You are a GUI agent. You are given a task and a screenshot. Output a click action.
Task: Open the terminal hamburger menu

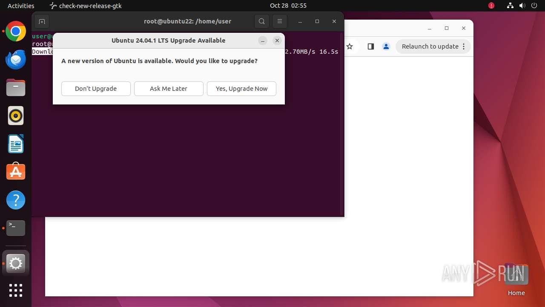coord(280,21)
